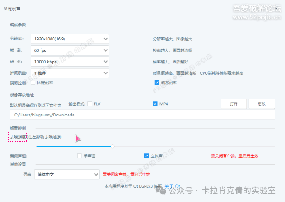Click the 音频声道 label

tap(19, 156)
